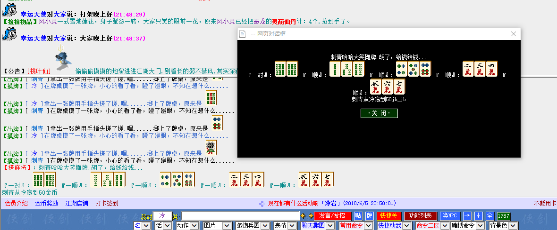
Task: Click the 七萬 tile in chat log
Action: 328,179
